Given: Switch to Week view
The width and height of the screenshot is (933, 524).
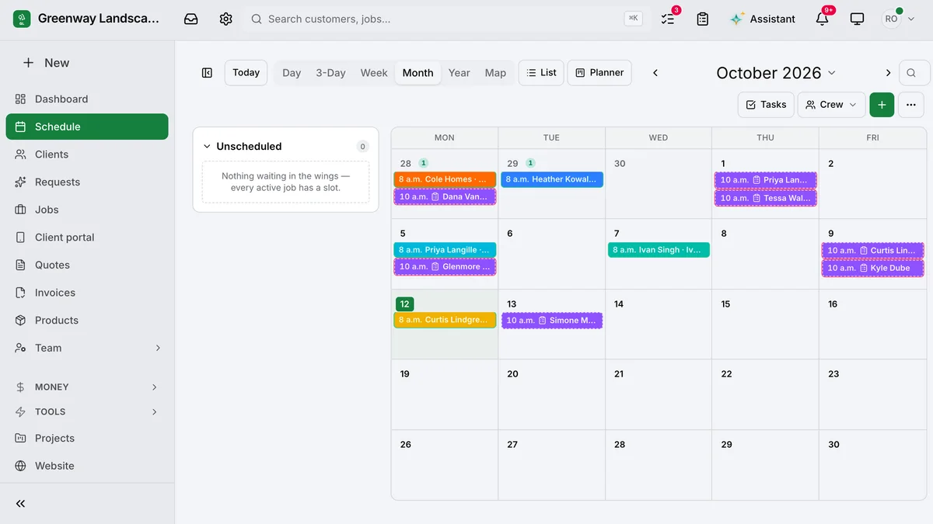Looking at the screenshot, I should click(x=374, y=73).
